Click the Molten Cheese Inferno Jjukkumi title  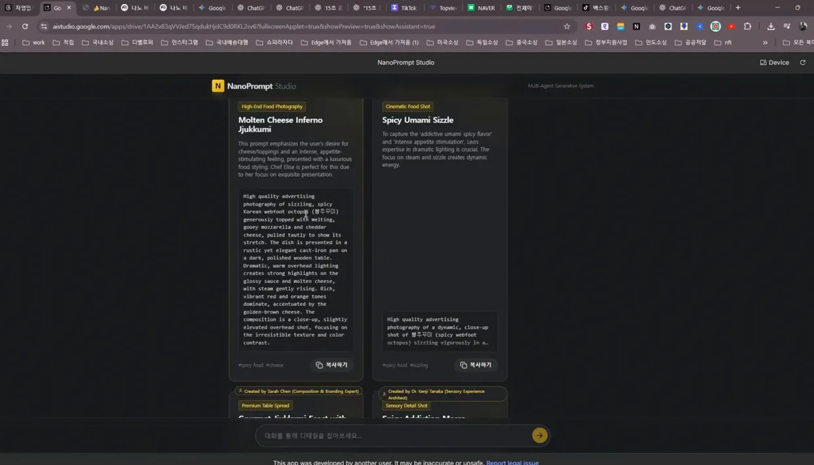[x=280, y=124]
